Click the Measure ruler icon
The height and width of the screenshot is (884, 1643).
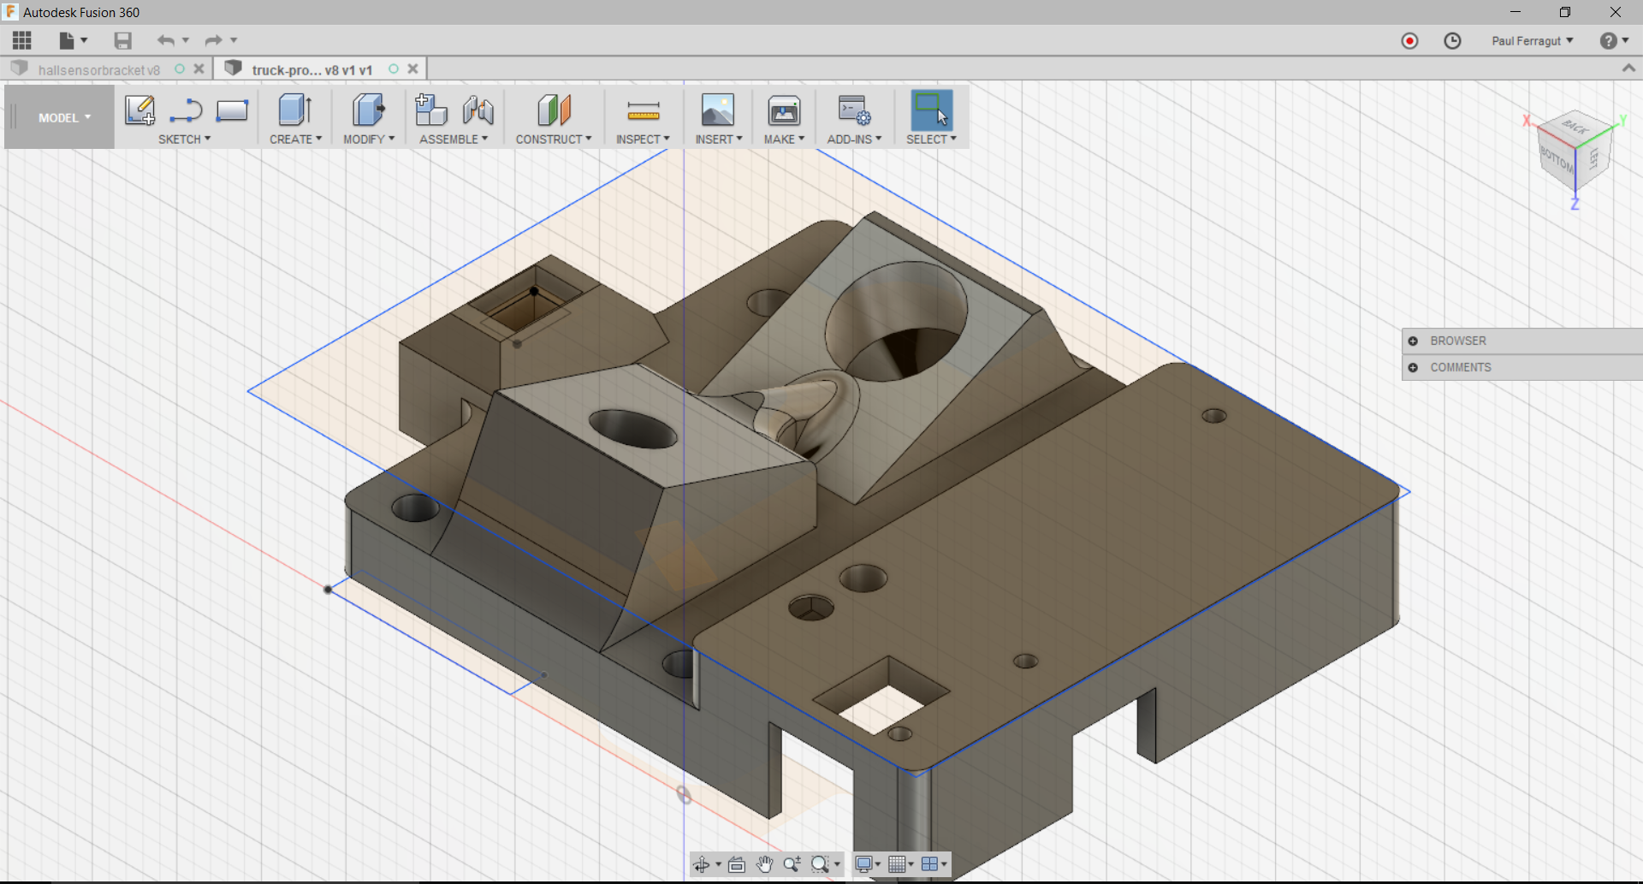click(644, 110)
